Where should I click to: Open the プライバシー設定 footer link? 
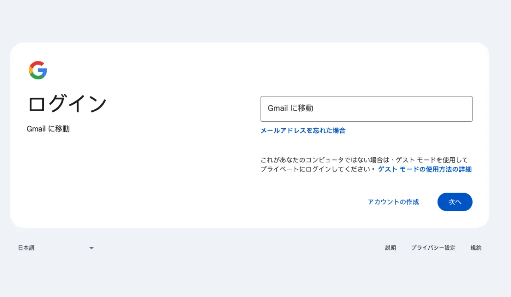433,248
